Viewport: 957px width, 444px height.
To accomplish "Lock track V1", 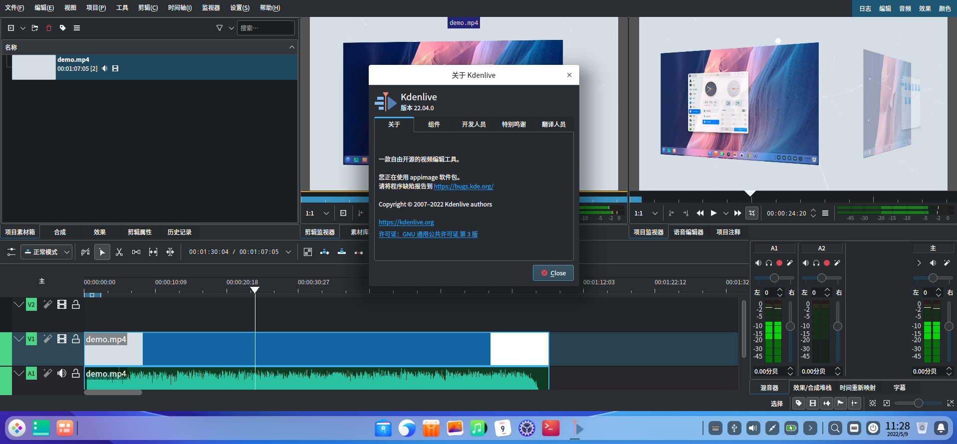I will click(x=76, y=339).
